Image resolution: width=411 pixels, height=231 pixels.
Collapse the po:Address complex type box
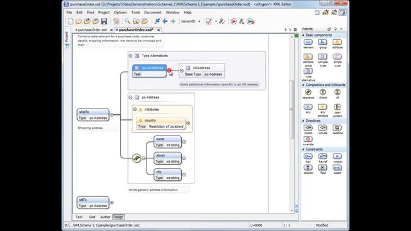click(x=130, y=98)
